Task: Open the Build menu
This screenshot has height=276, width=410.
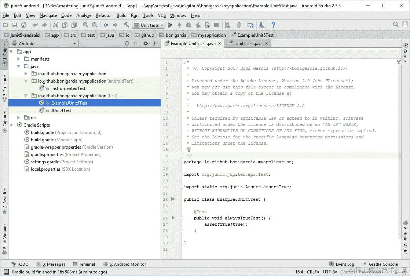Action: point(121,15)
